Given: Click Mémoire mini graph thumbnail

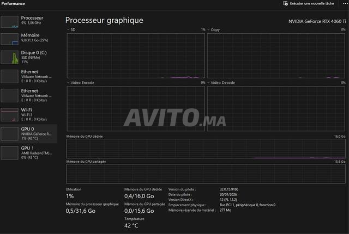Looking at the screenshot, I should coord(10,39).
